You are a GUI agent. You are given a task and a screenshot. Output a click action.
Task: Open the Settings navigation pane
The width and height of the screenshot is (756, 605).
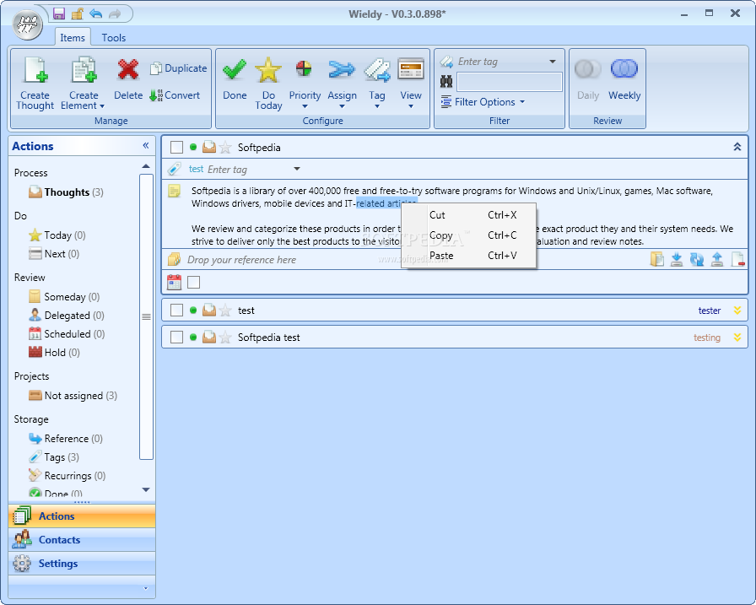tap(82, 563)
